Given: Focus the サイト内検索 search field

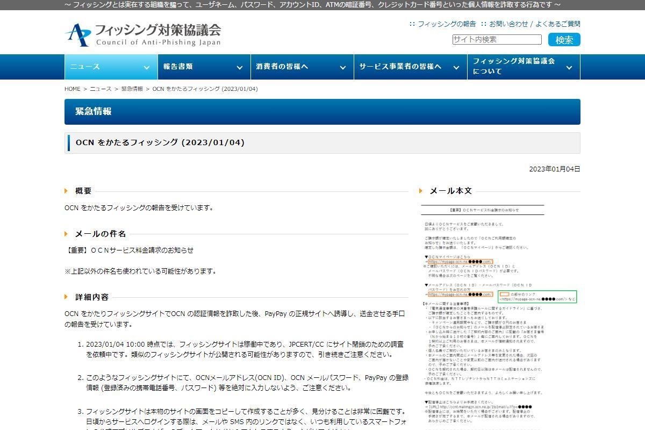Looking at the screenshot, I should click(x=497, y=39).
